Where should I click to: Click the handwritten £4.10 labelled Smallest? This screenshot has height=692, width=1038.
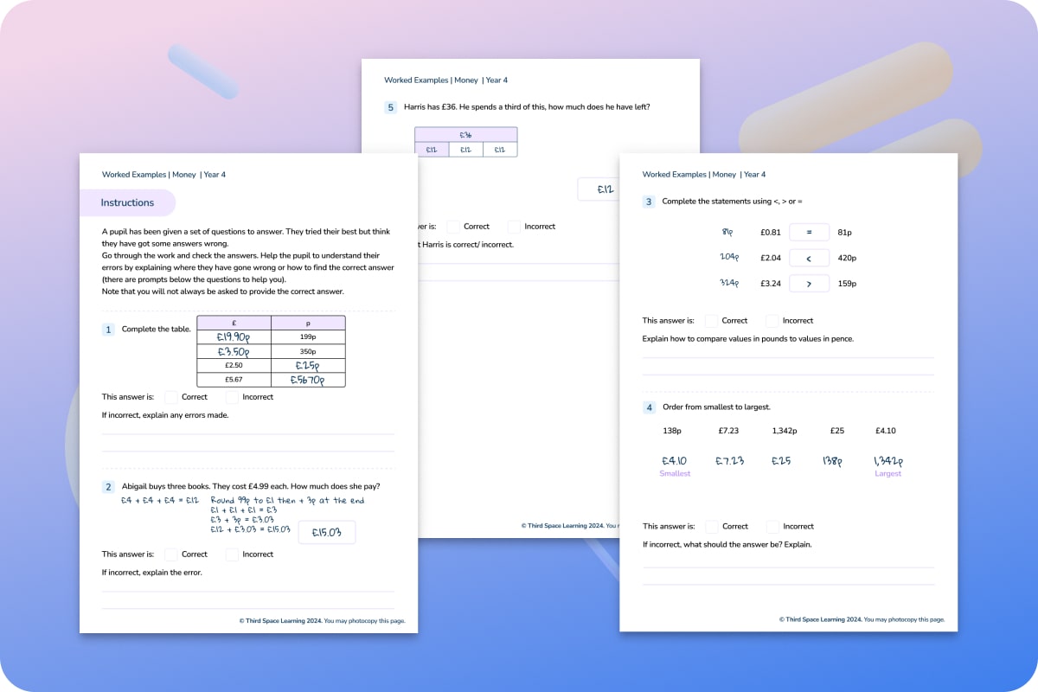coord(675,461)
